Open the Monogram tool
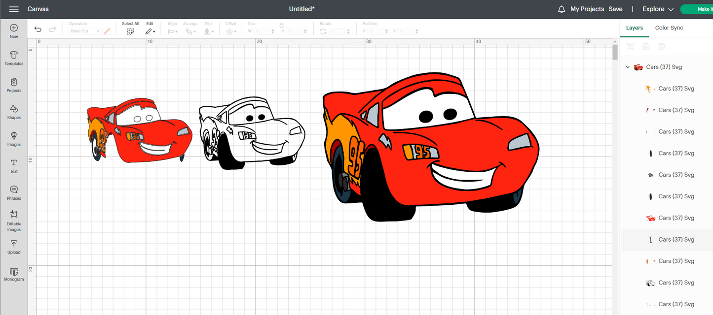The image size is (713, 315). (x=14, y=274)
